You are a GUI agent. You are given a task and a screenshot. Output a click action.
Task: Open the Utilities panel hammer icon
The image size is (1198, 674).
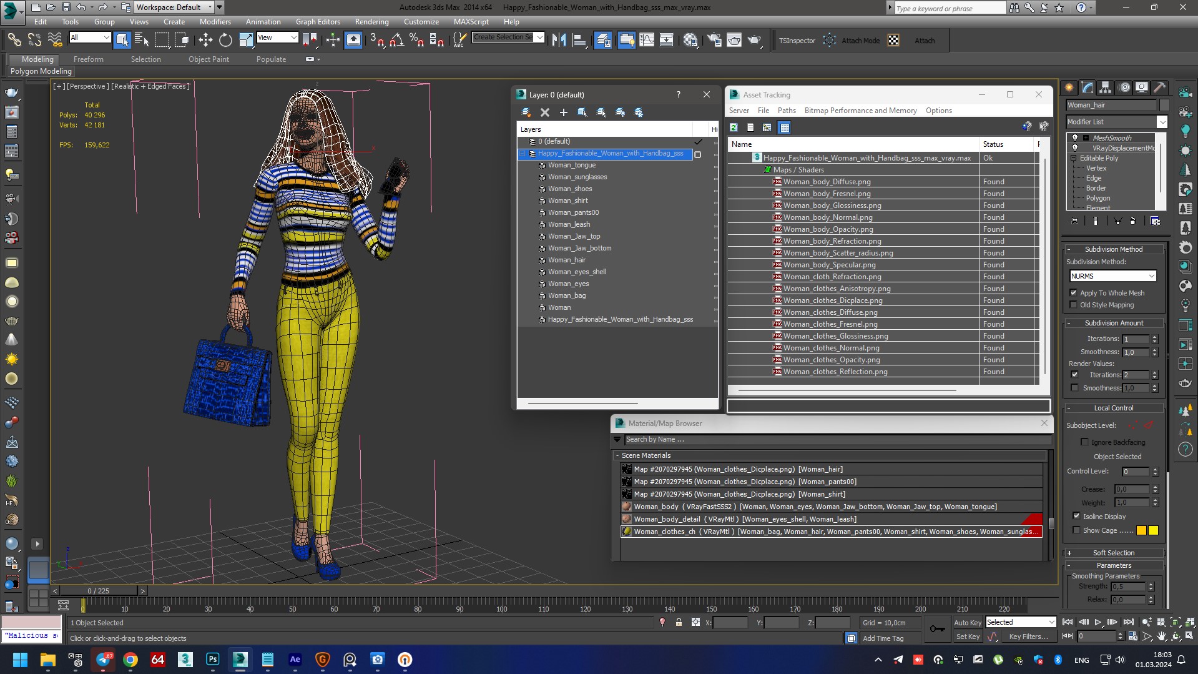click(x=1160, y=87)
